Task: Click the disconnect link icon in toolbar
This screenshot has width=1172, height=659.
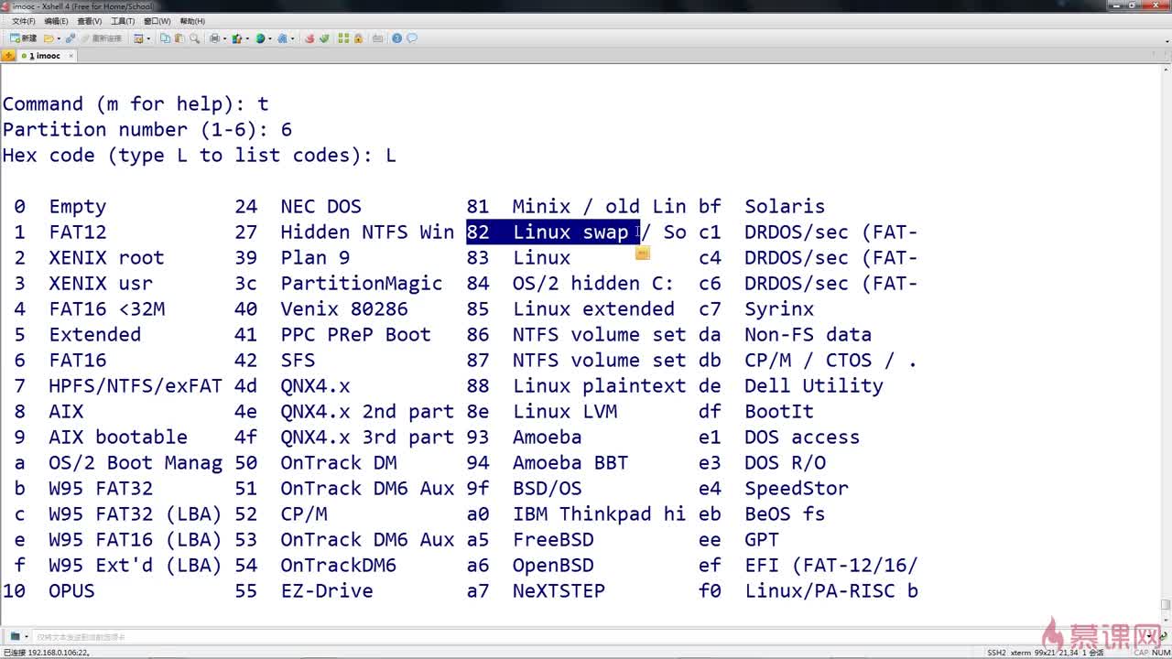Action: point(71,38)
